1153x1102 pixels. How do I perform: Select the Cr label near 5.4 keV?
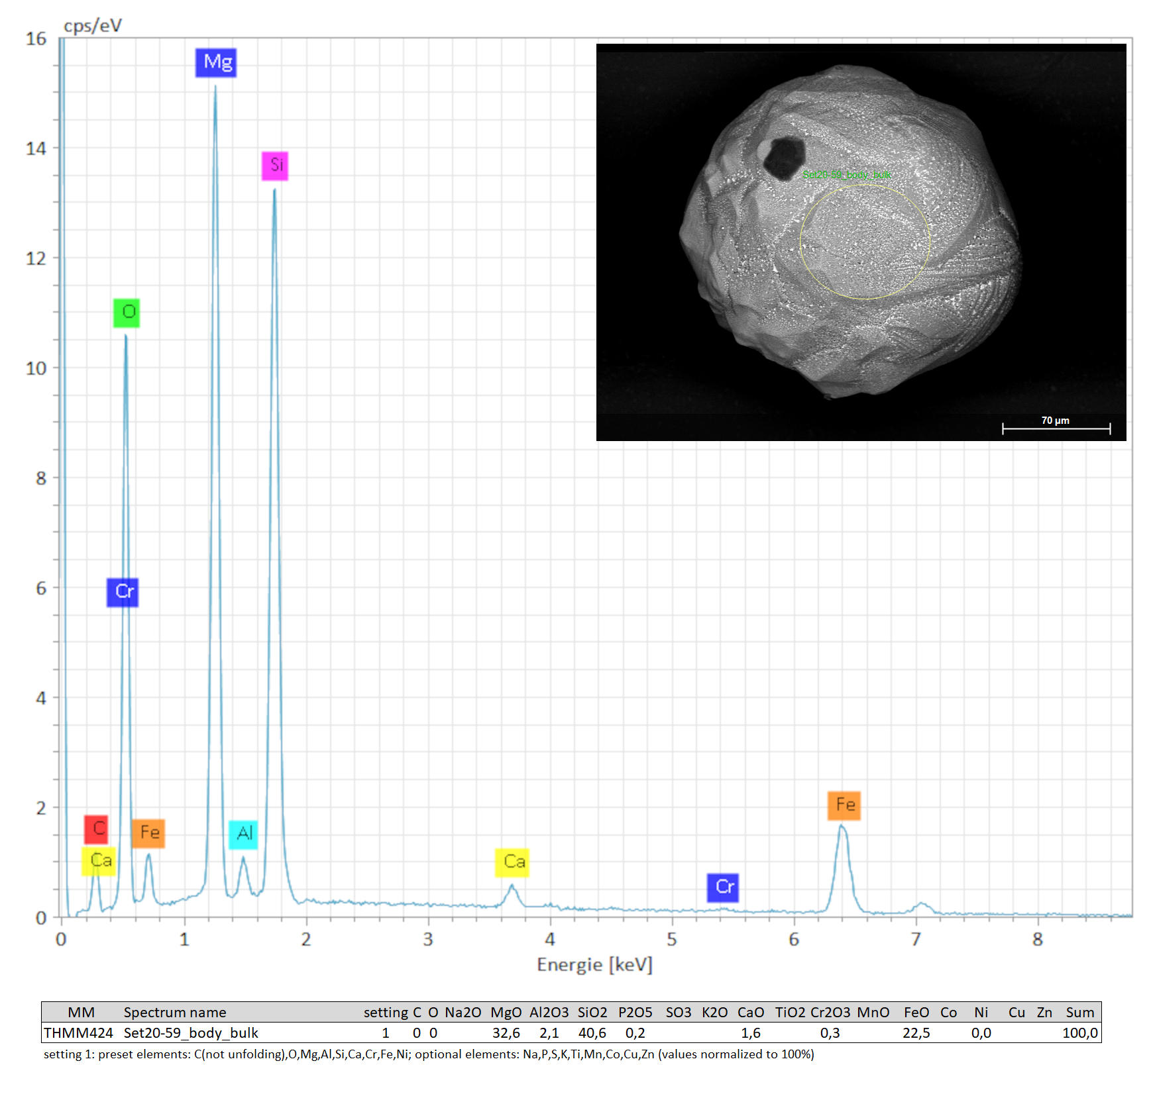point(723,887)
